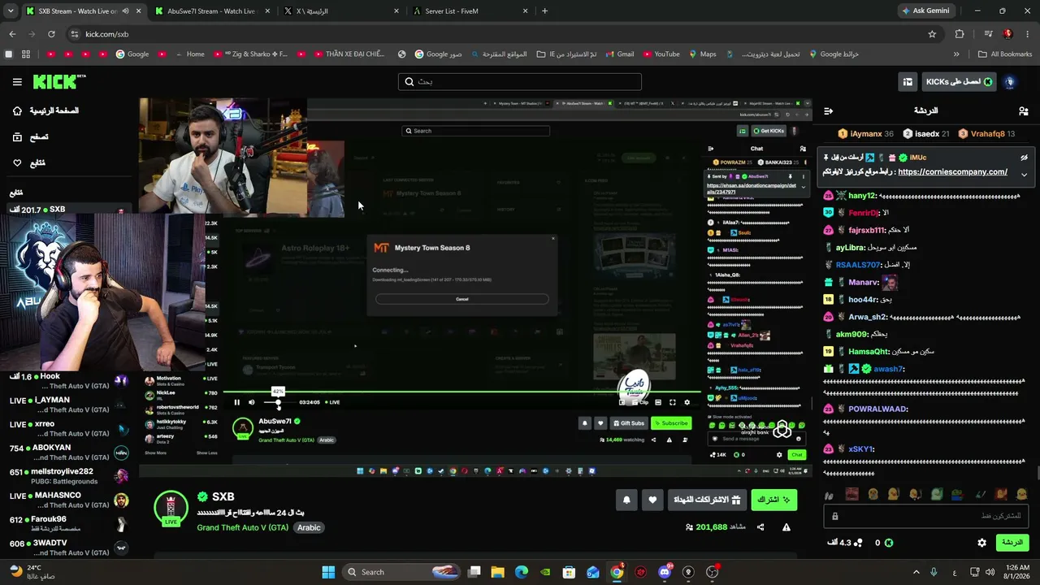Show more bookmarks with the double chevron
Screen dimensions: 1040x585
(956, 54)
